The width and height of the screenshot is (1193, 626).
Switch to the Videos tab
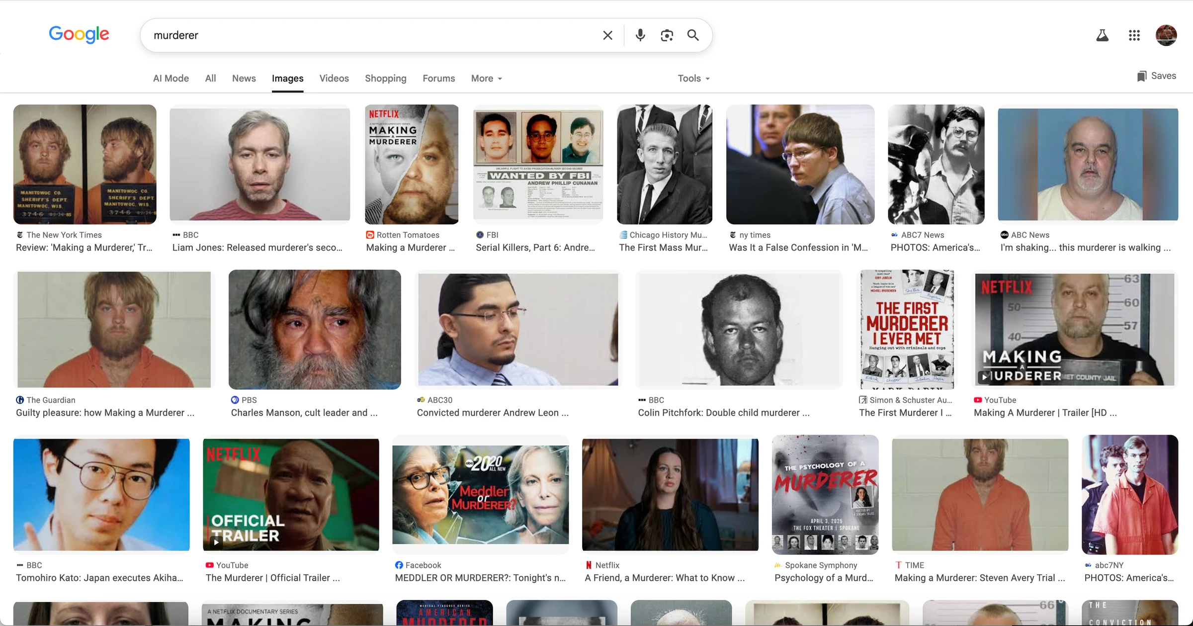click(334, 79)
